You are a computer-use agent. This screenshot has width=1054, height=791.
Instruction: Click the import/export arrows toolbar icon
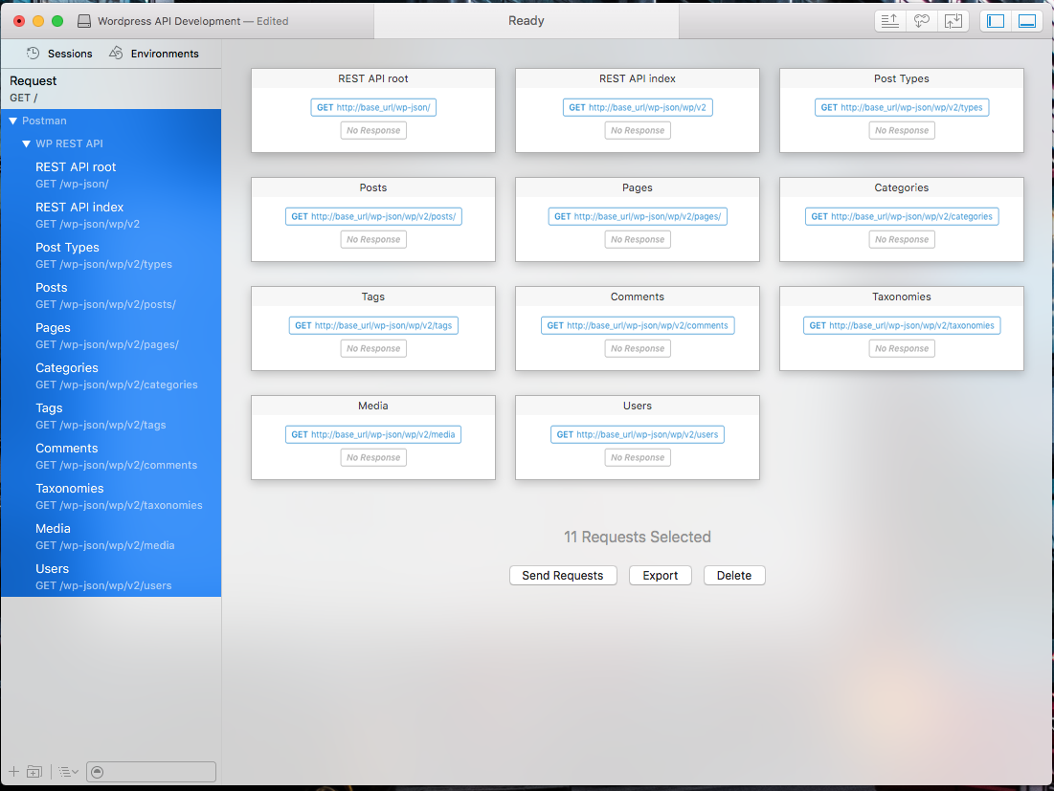click(953, 21)
